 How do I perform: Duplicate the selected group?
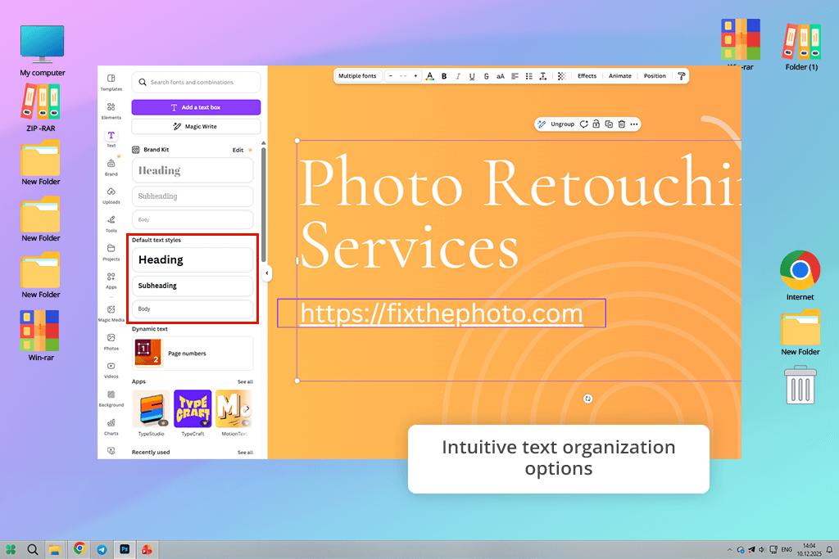[x=609, y=124]
